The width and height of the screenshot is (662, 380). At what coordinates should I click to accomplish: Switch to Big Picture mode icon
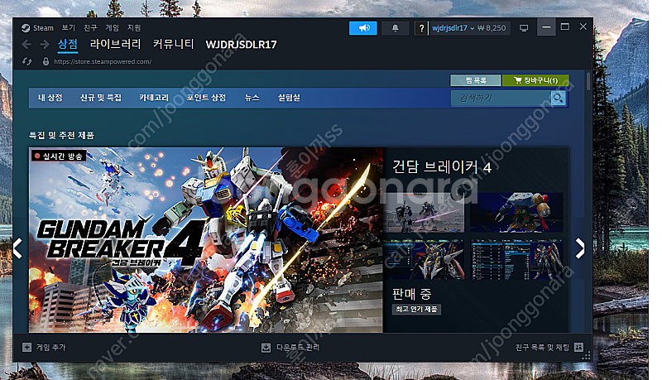point(524,28)
